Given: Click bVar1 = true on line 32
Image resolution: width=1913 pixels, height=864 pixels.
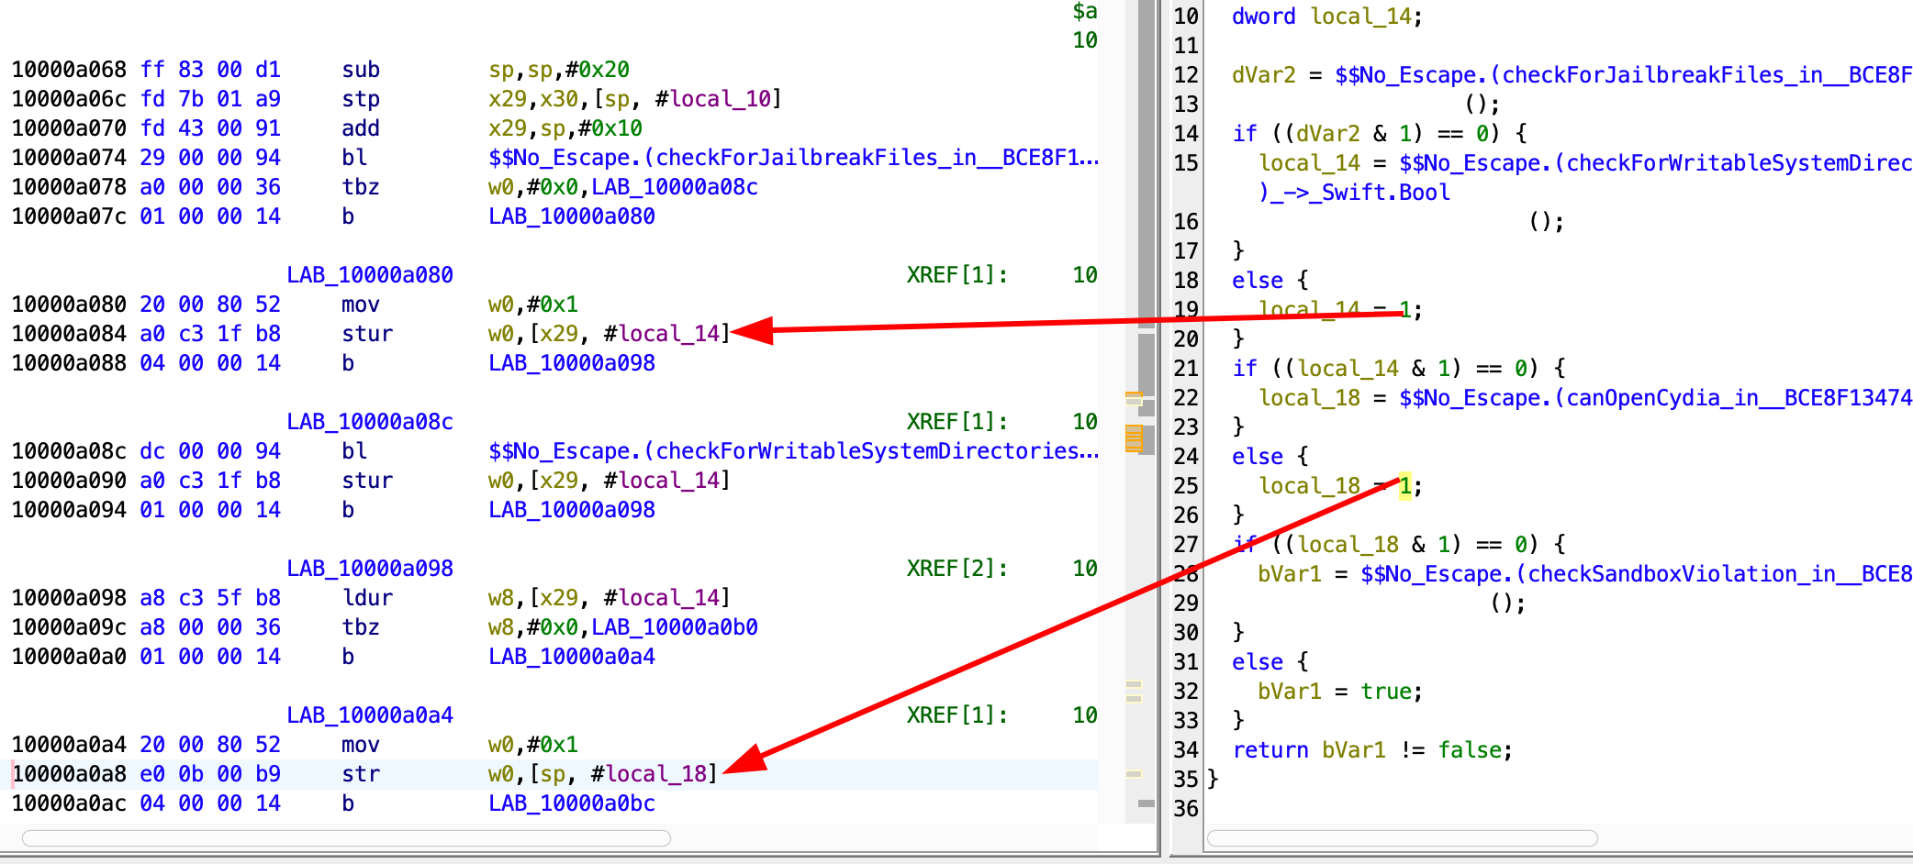Looking at the screenshot, I should 1340,692.
